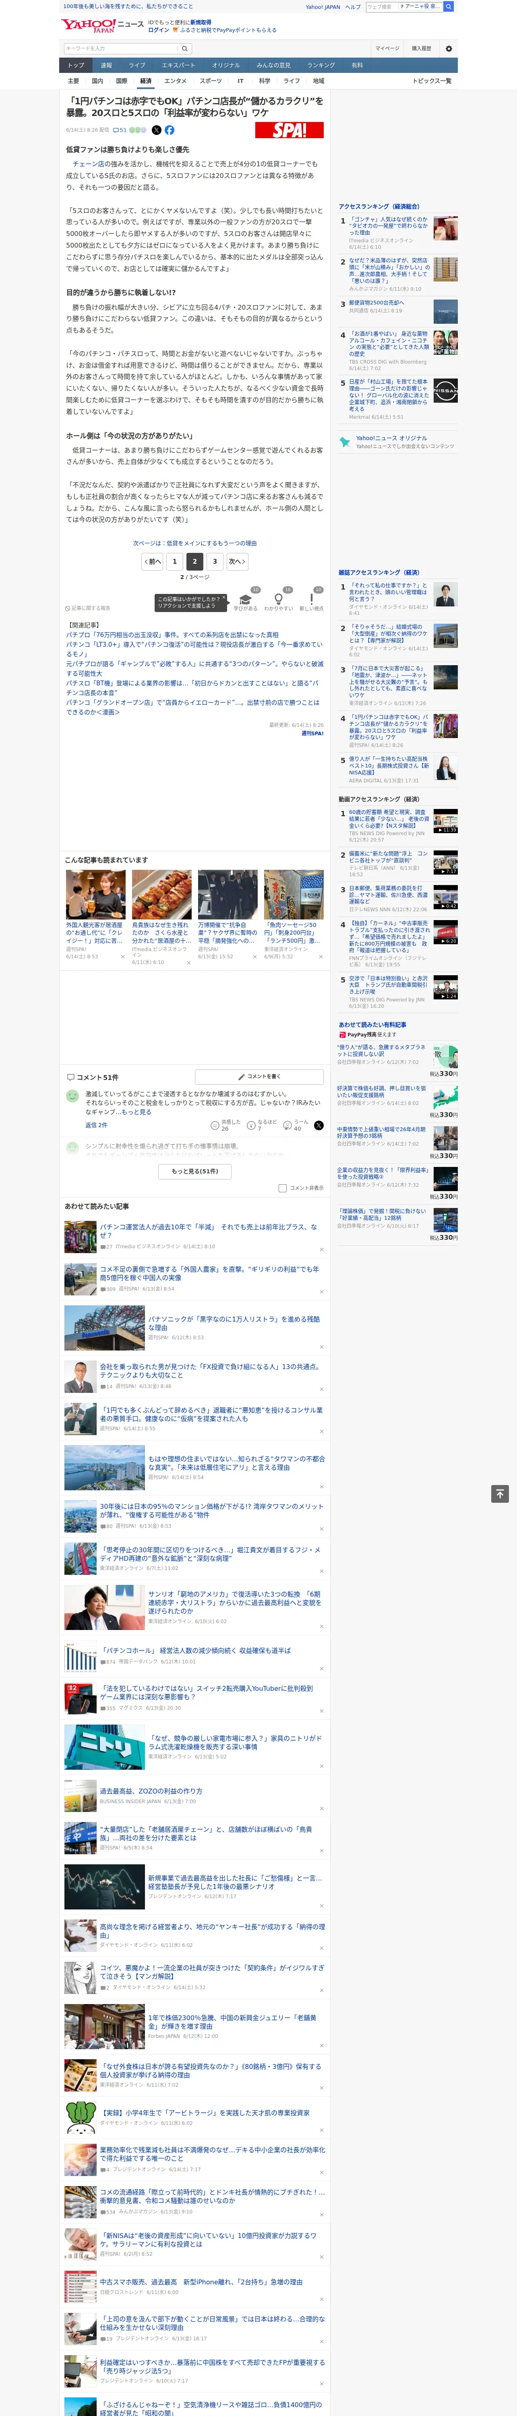Click the PayPay残高 logo in paid articles

tap(357, 1034)
